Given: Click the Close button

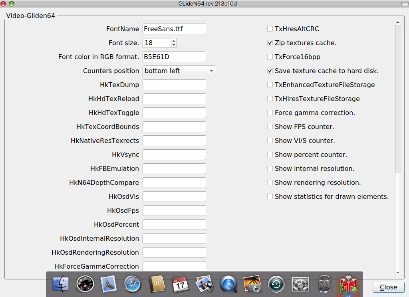Looking at the screenshot, I should click(388, 287).
